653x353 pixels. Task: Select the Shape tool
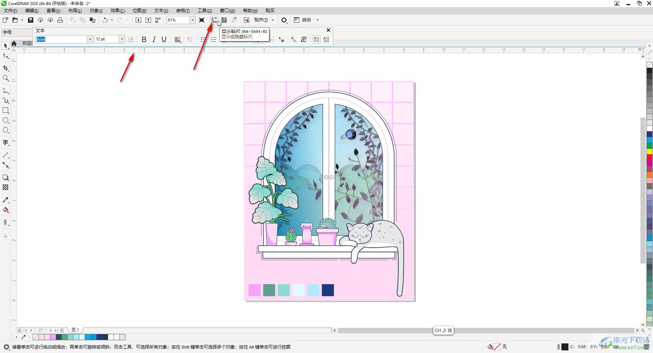point(5,56)
